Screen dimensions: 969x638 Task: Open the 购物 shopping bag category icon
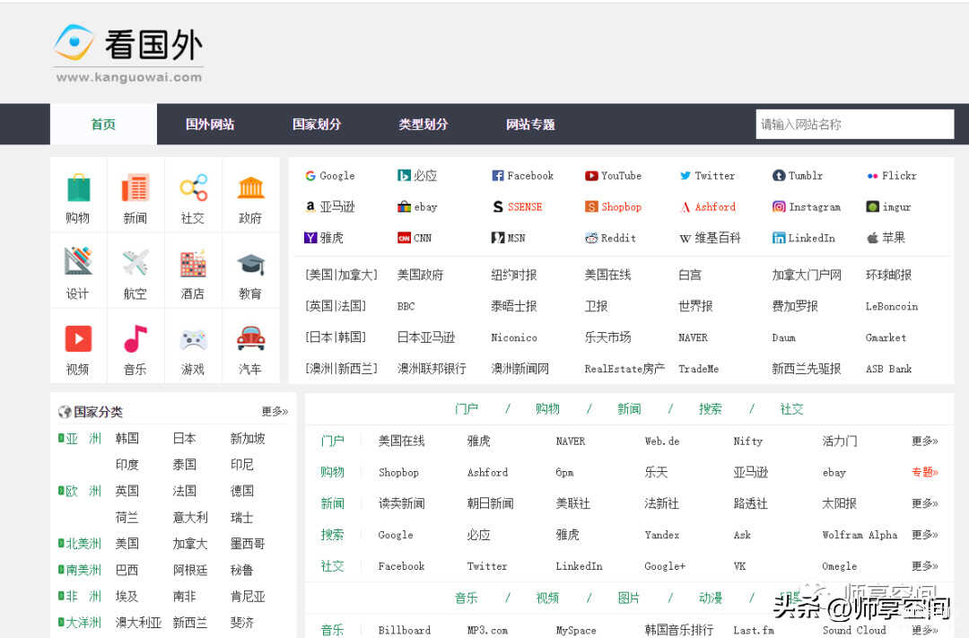point(78,188)
